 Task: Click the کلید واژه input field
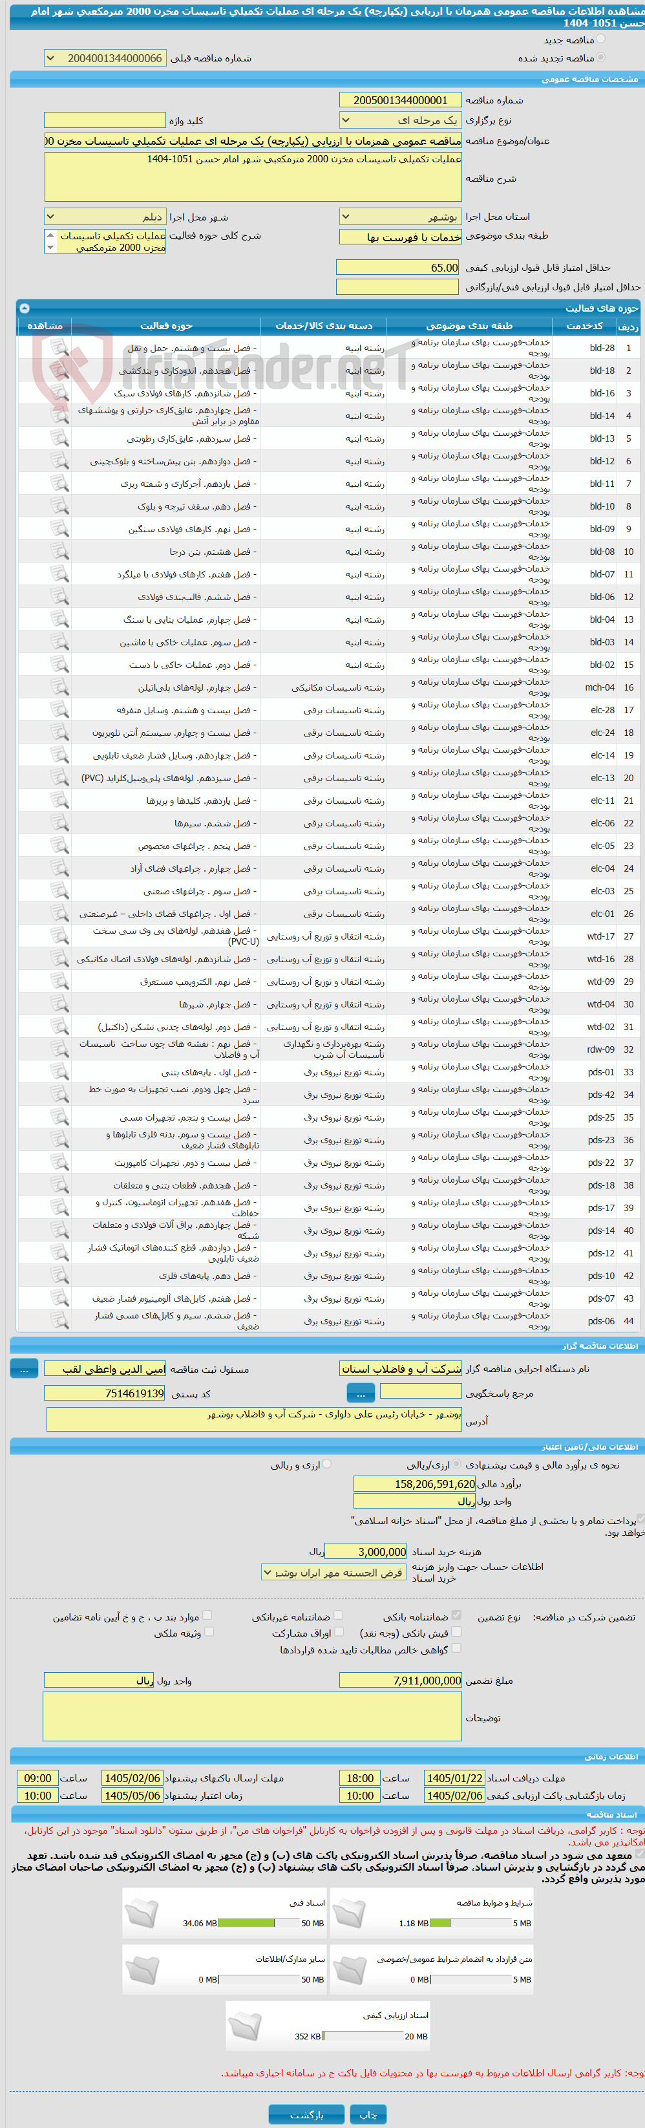[x=105, y=120]
